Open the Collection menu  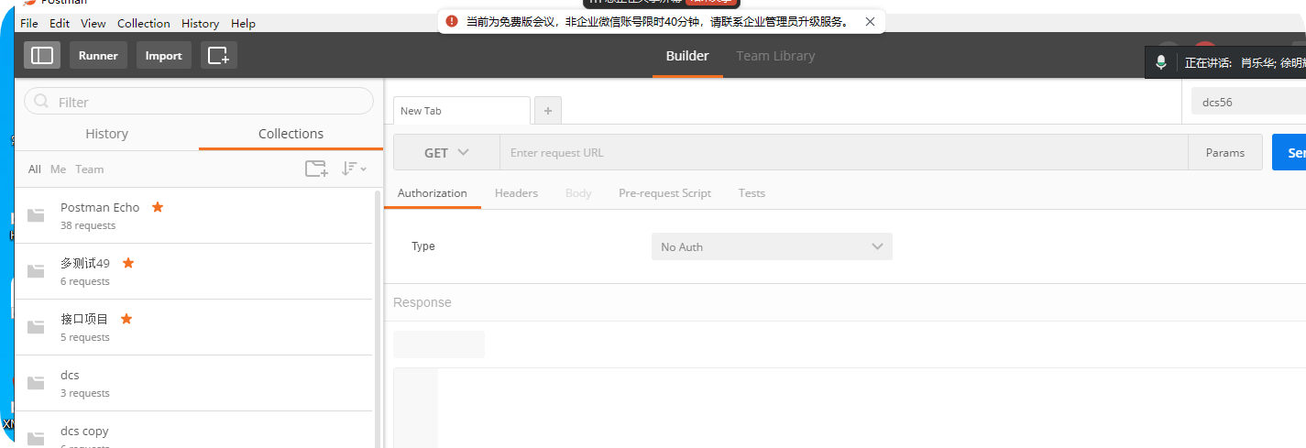coord(144,24)
